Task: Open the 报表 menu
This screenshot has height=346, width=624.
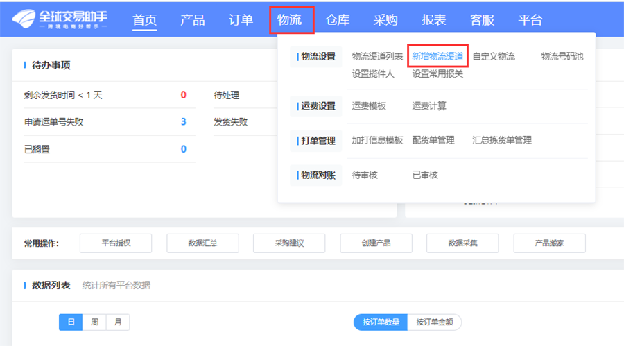Action: 434,19
